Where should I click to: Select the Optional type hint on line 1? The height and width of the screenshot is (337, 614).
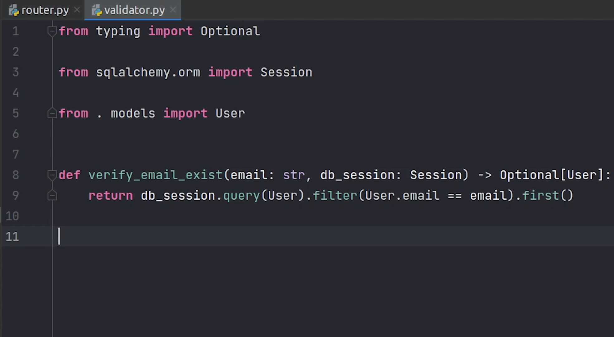tap(230, 31)
